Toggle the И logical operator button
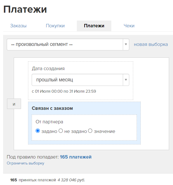This screenshot has height=185, width=173. coord(14,104)
